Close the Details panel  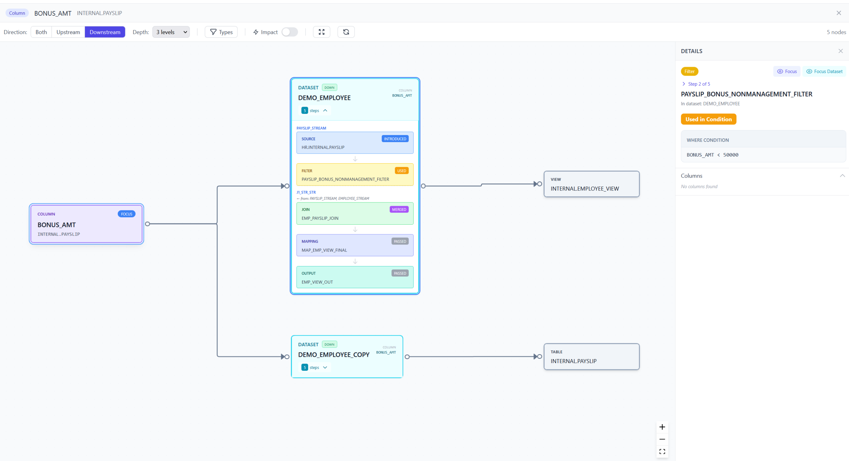840,51
